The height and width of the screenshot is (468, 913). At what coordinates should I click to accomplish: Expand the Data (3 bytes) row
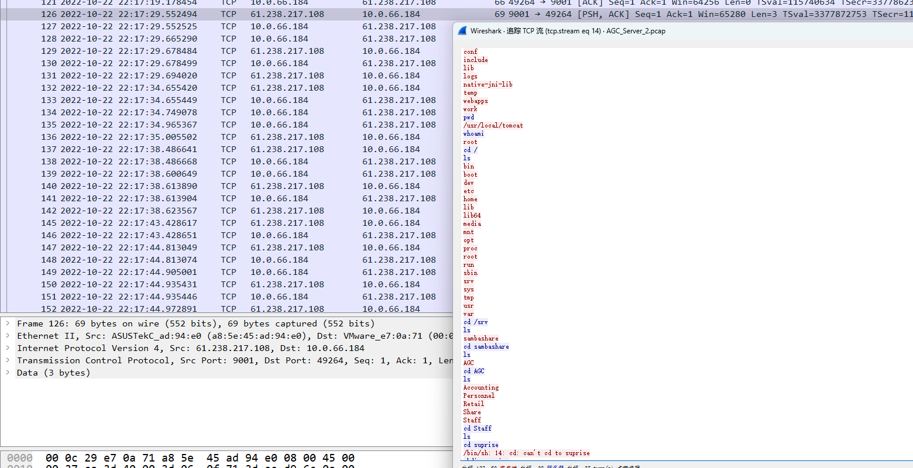[x=8, y=373]
